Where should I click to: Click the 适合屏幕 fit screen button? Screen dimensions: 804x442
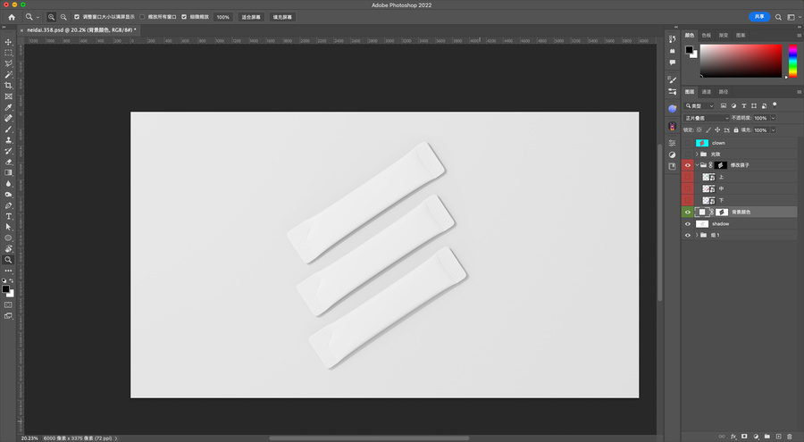(251, 17)
